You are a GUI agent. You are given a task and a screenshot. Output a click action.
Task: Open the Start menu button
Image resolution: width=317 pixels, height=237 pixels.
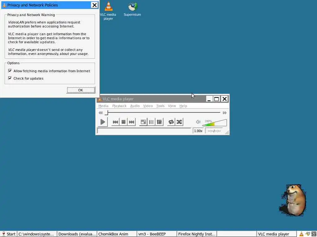pos(8,234)
